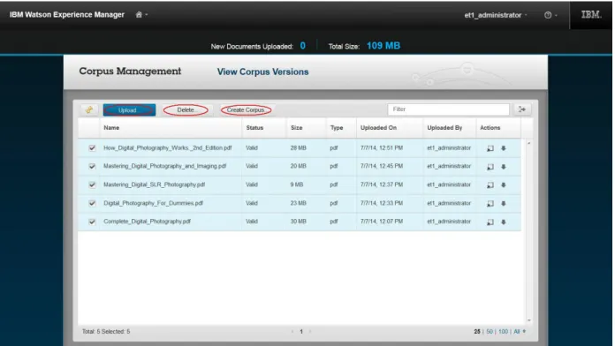This screenshot has width=615, height=346.
Task: Click the sort arrow after All in pager
Action: (524, 332)
